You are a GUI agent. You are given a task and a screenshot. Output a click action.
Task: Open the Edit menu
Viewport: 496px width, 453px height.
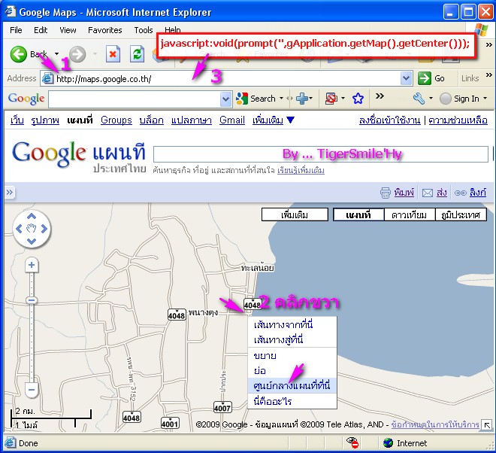(41, 30)
